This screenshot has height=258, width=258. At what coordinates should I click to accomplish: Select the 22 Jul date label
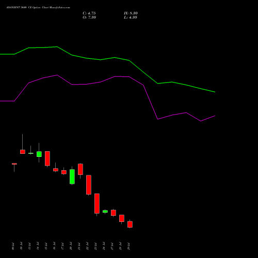click(x=87, y=246)
